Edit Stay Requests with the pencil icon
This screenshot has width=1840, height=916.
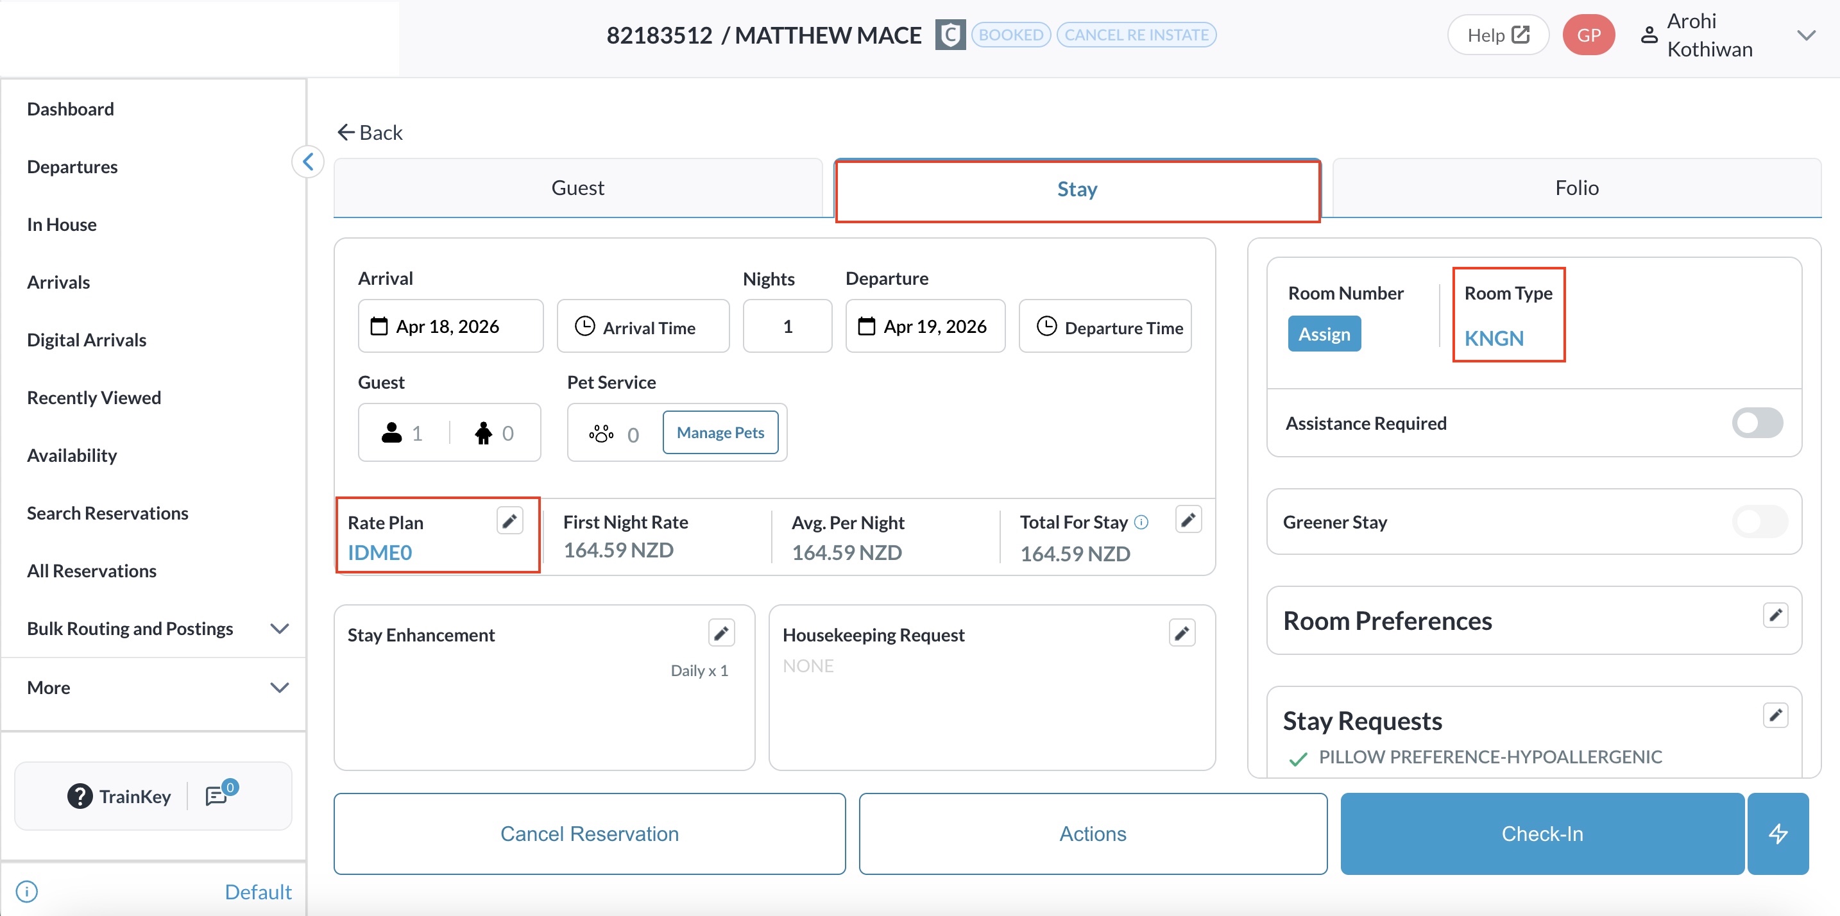[1775, 715]
